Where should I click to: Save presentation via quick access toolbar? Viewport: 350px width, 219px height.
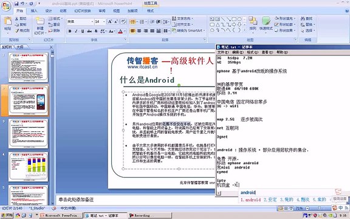click(x=16, y=4)
